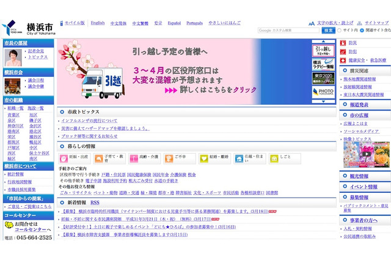Open the サイトマップ link
The image size is (391, 260).
pos(377,23)
